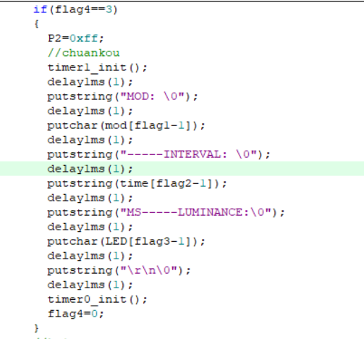Screen dimensions: 364x339
Task: Click the closing brace of the if block
Action: pyautogui.click(x=36, y=328)
